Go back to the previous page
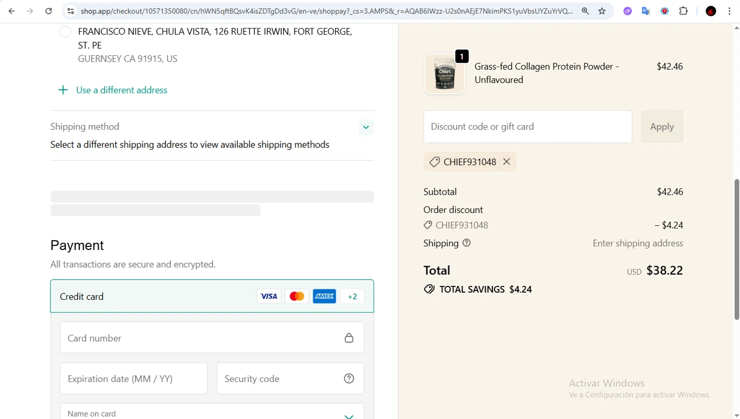The image size is (740, 419). (x=11, y=11)
